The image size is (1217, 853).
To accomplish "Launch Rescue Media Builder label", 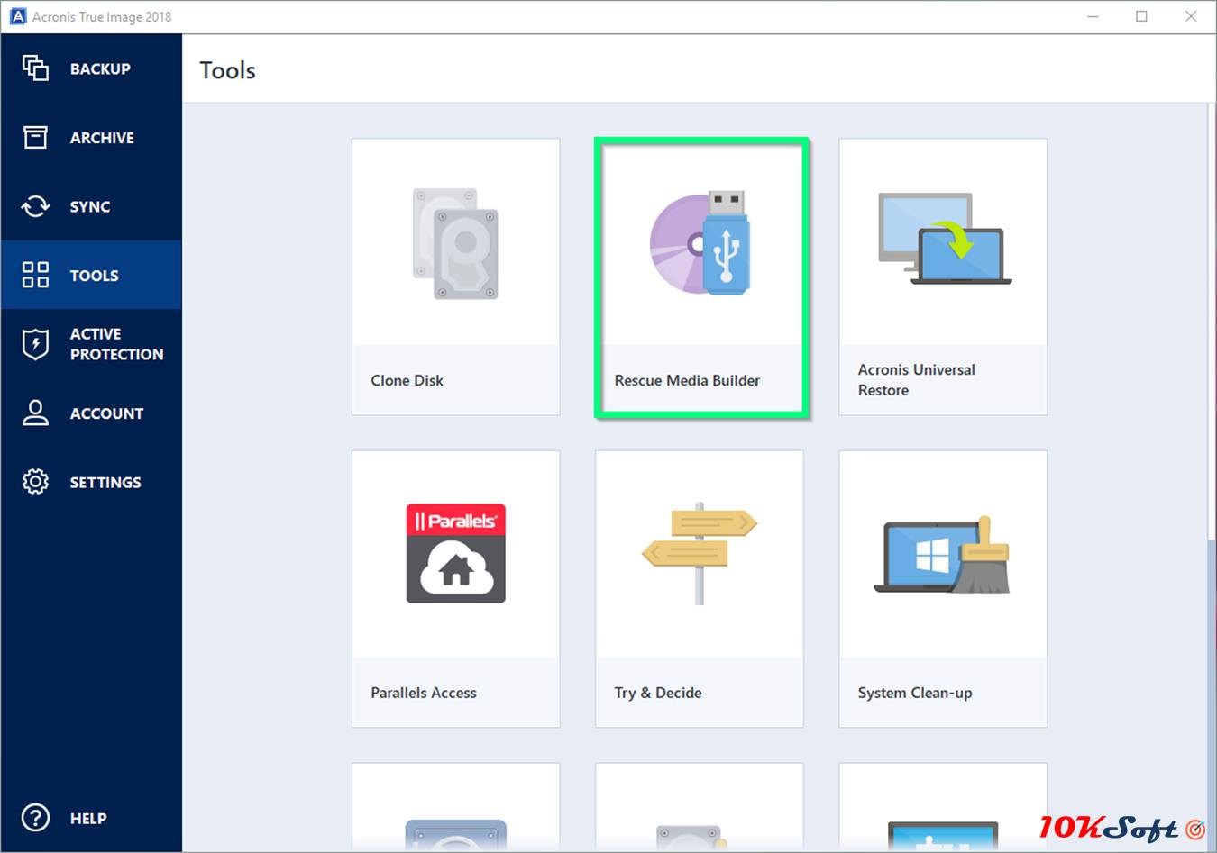I will (x=687, y=380).
